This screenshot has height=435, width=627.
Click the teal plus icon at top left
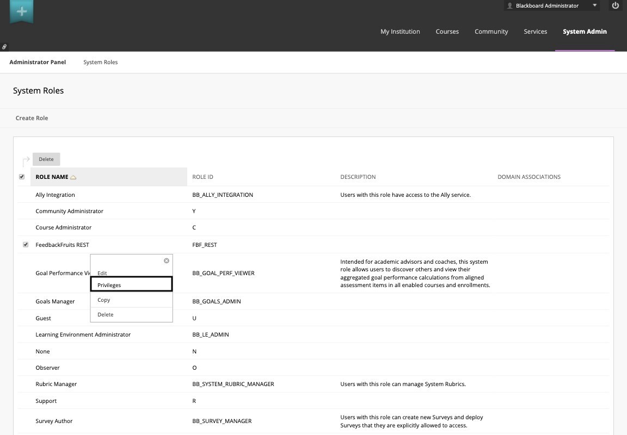[x=22, y=11]
